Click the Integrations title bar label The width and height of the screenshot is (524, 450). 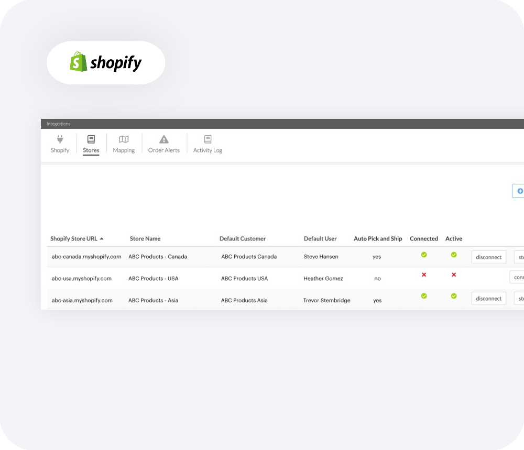(59, 124)
